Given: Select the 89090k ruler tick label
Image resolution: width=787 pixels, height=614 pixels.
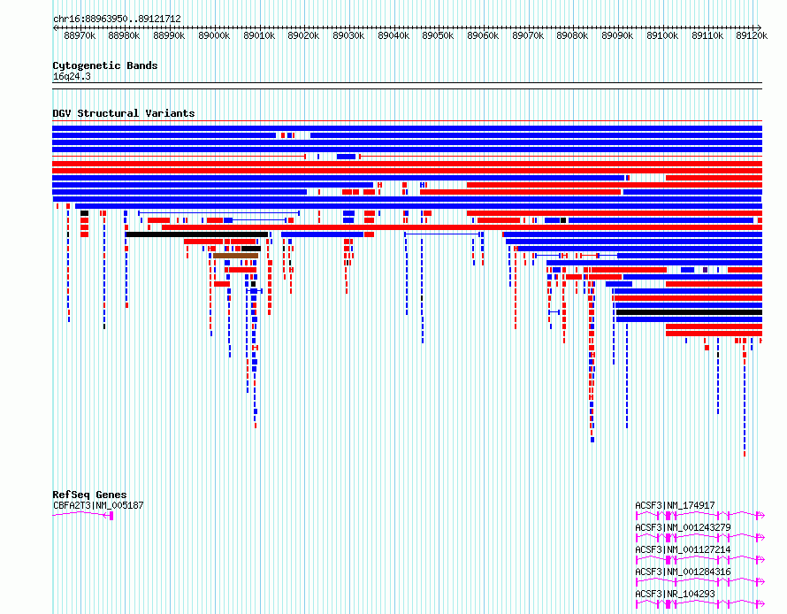Looking at the screenshot, I should pos(618,35).
